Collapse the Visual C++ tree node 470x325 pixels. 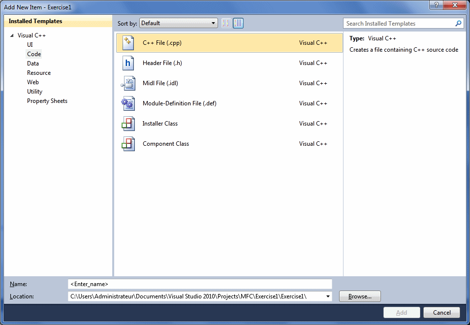(x=12, y=35)
